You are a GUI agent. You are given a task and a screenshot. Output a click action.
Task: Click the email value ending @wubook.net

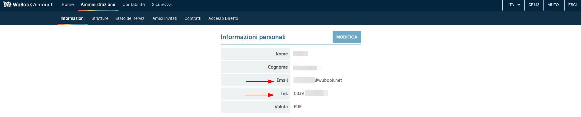[318, 80]
